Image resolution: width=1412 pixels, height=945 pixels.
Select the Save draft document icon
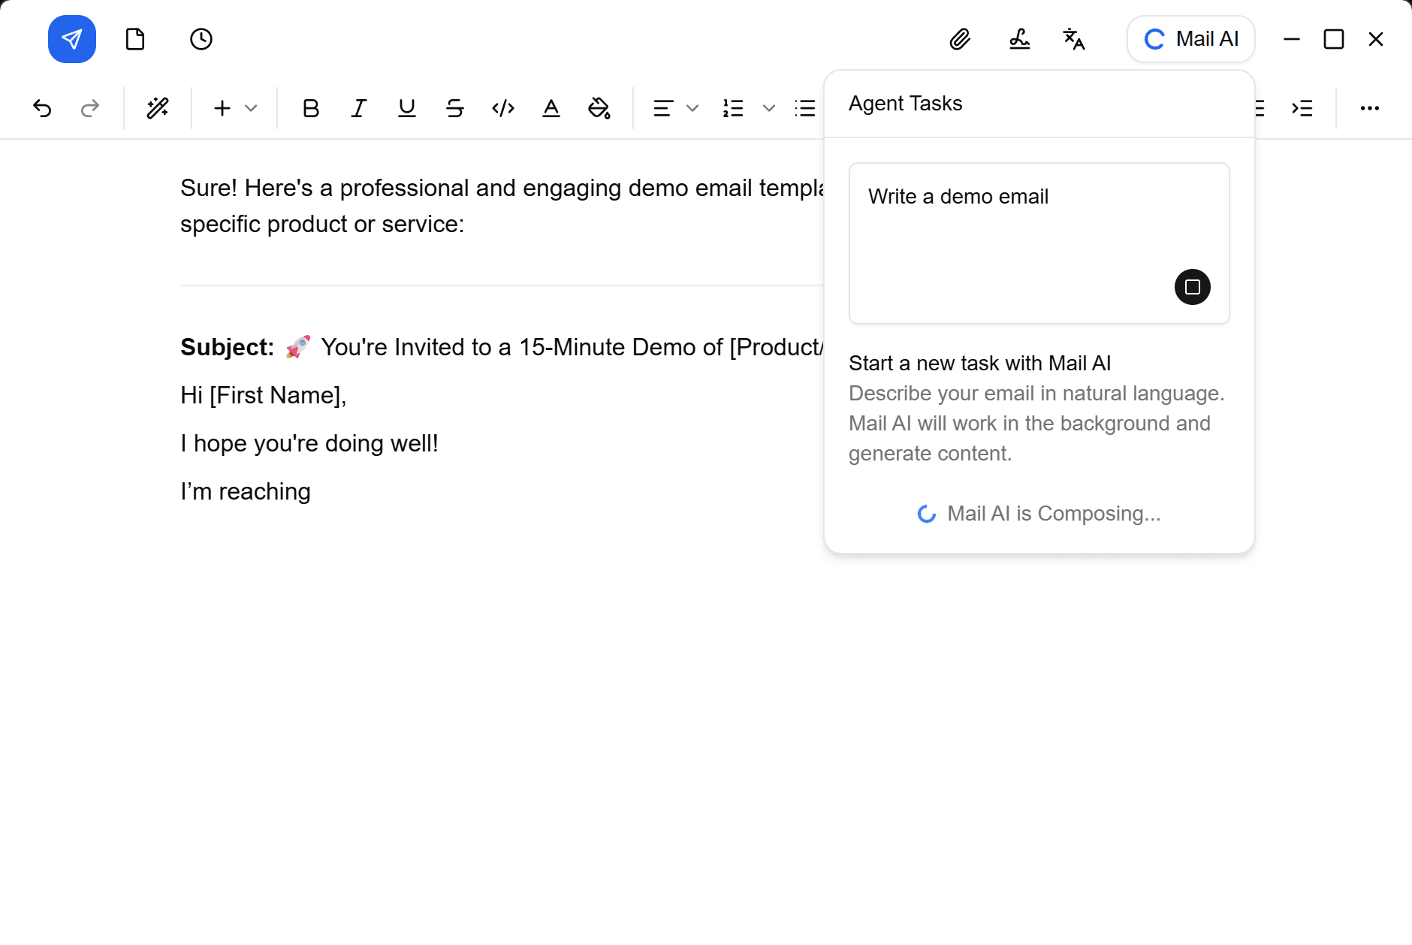(x=136, y=39)
